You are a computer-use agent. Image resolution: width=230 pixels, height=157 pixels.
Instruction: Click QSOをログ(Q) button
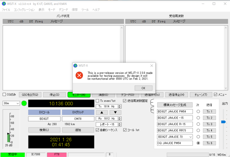coord(30,95)
